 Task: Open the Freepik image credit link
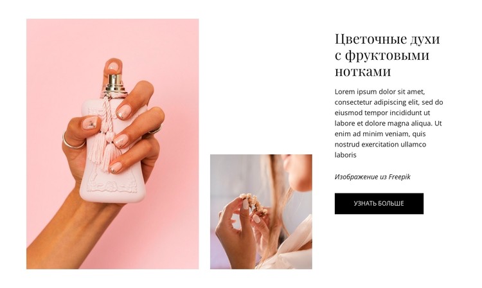(372, 177)
